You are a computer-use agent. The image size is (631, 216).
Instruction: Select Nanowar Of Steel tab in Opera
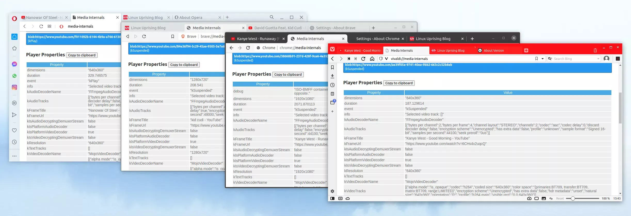pyautogui.click(x=44, y=18)
